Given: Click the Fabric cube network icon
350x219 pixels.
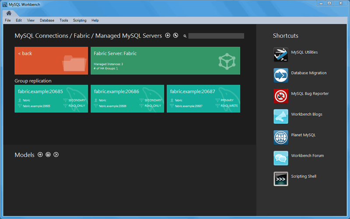Looking at the screenshot, I should [x=227, y=61].
